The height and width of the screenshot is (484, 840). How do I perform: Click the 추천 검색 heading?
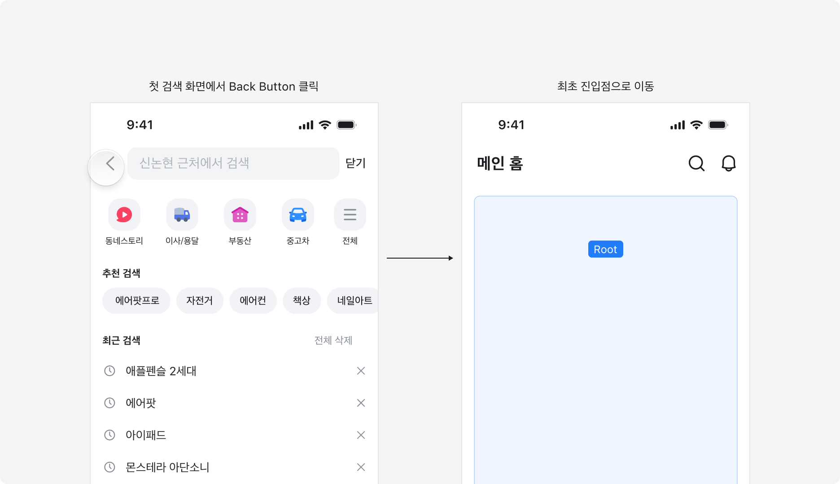tap(121, 273)
